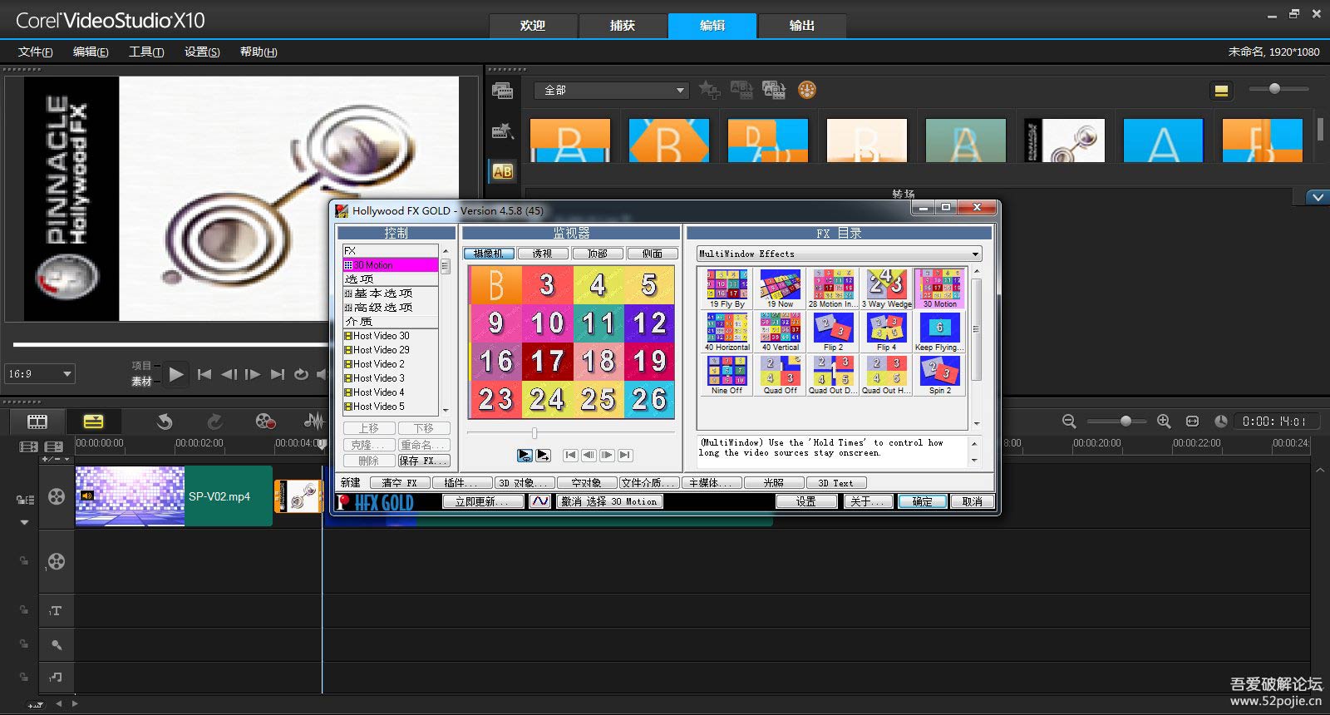Screen dimensions: 1330x715
Task: Open the sound mixer waveform icon
Action: pyautogui.click(x=313, y=422)
